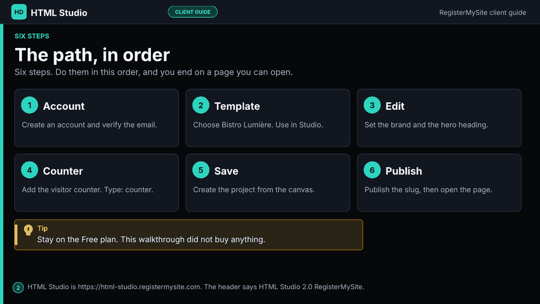Click the HD logo icon
Image resolution: width=540 pixels, height=304 pixels.
coord(19,12)
